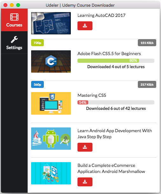Image resolution: width=161 pixels, height=194 pixels.
Task: Click the film strip Courses icon
Action: pos(14,17)
